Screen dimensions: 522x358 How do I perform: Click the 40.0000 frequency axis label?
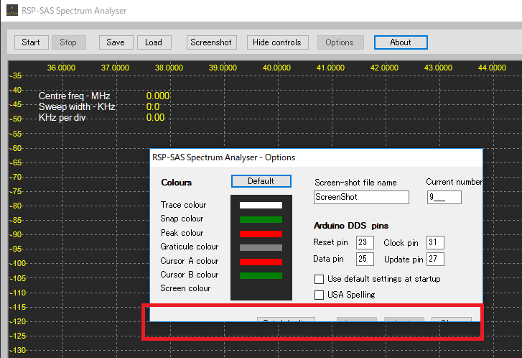[x=276, y=68]
